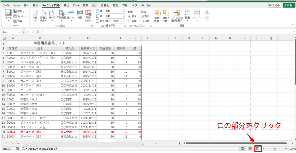This screenshot has height=153, width=296.
Task: Click the 印刷範囲 print area icon
Action: coord(61,15)
